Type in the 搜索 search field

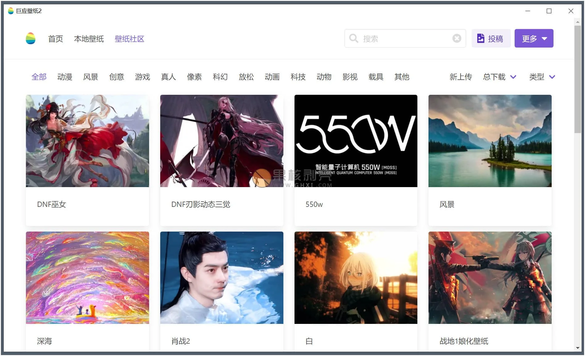(404, 39)
